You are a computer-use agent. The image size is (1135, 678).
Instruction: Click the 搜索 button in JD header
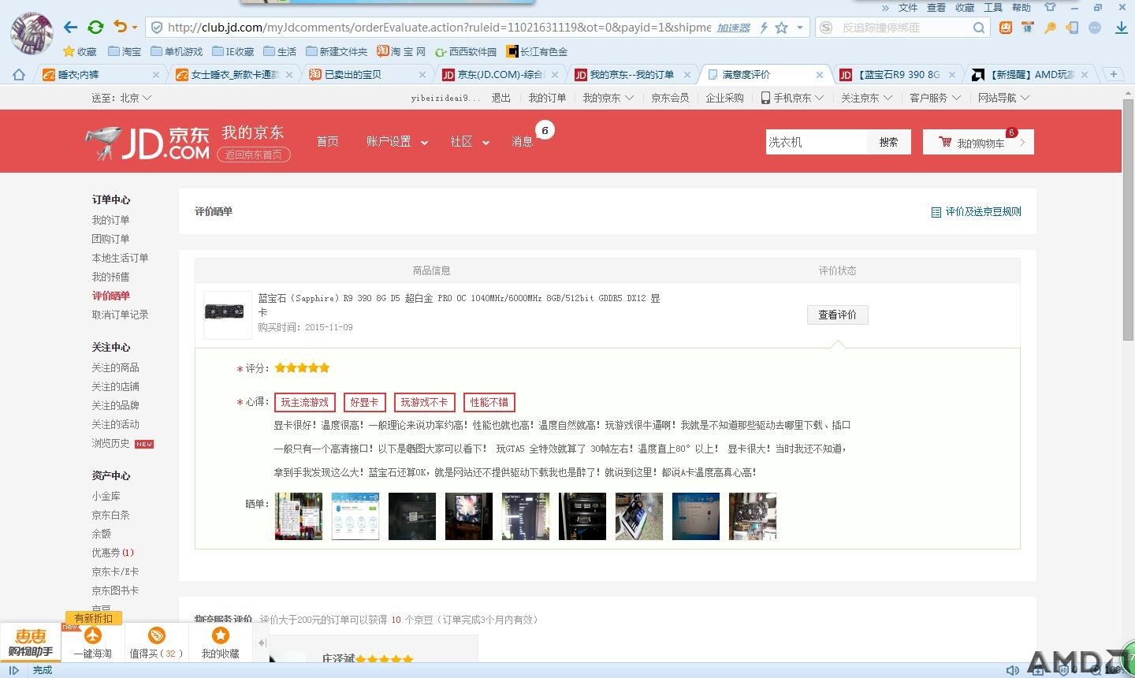[x=888, y=142]
